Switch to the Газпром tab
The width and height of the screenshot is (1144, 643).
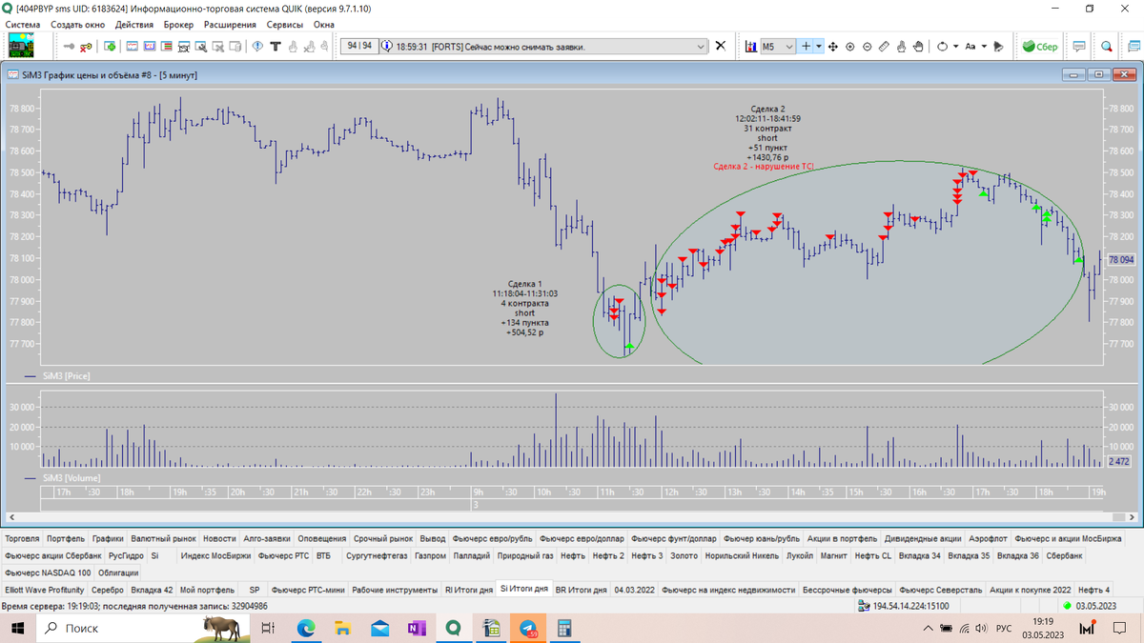pyautogui.click(x=431, y=554)
